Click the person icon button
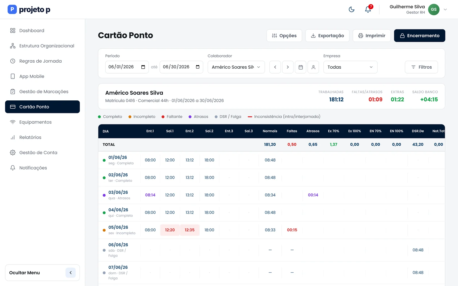This screenshot has height=286, width=458. 313,67
